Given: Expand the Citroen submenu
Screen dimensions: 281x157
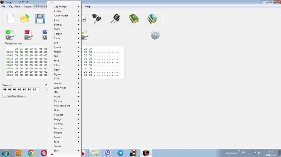Looking at the screenshot, I should click(x=64, y=34).
